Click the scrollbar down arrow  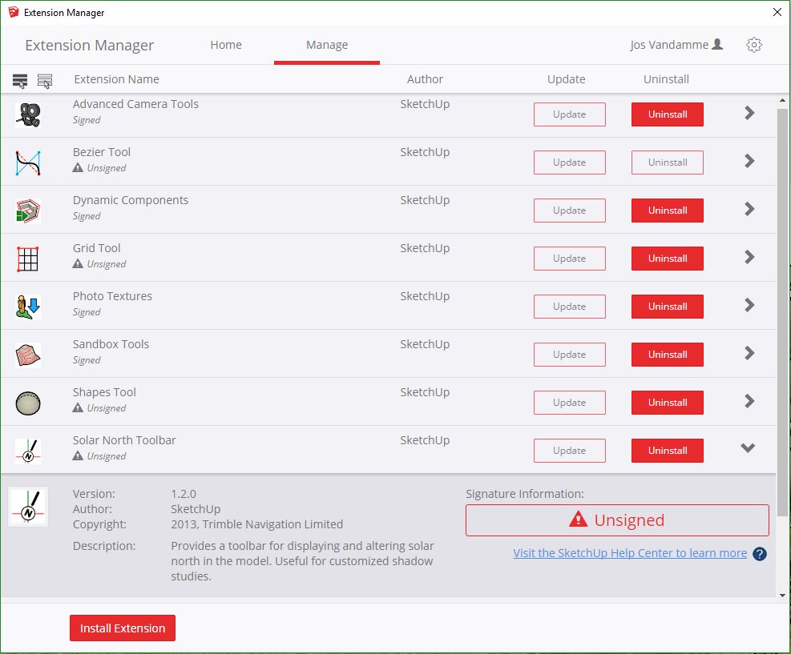[782, 595]
